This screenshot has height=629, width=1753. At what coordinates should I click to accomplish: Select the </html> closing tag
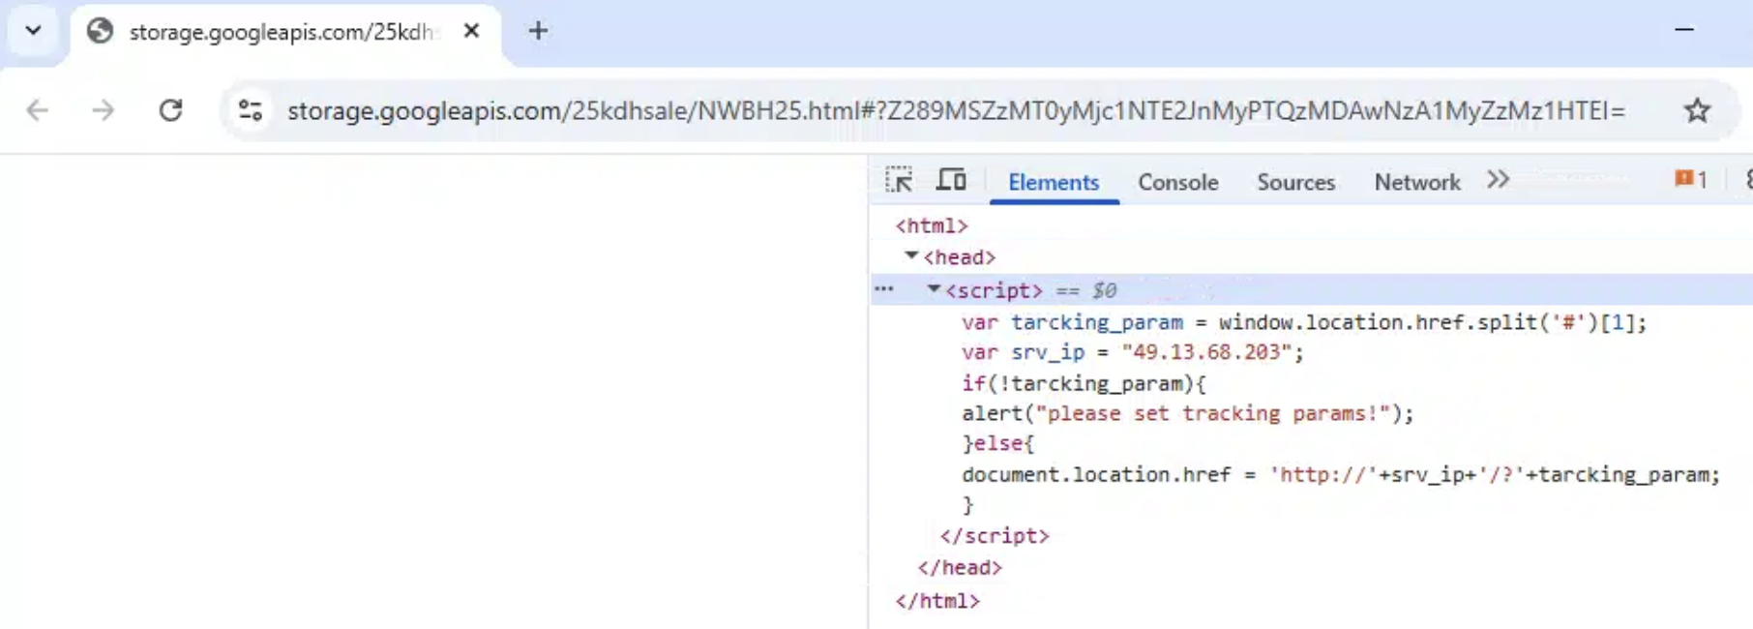tap(937, 600)
